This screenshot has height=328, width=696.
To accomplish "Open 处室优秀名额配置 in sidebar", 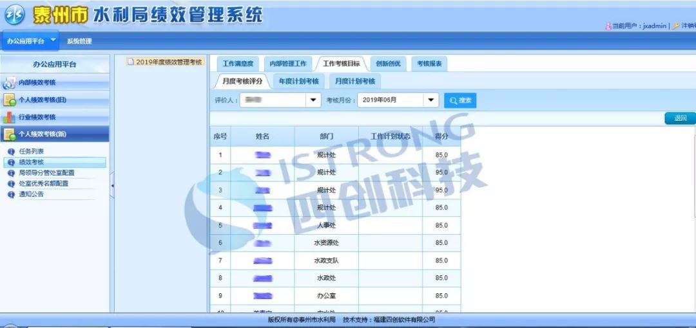I will coord(44,183).
